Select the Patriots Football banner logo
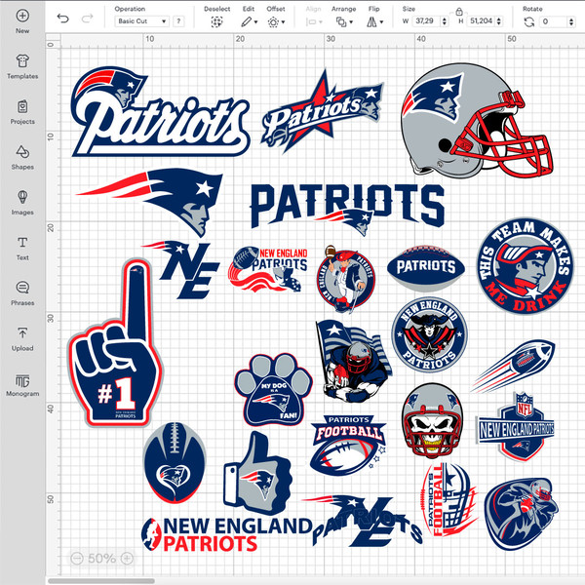Screen dimensions: 585x585 tap(348, 445)
